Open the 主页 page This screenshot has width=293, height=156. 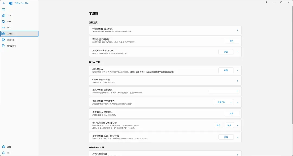point(19,15)
